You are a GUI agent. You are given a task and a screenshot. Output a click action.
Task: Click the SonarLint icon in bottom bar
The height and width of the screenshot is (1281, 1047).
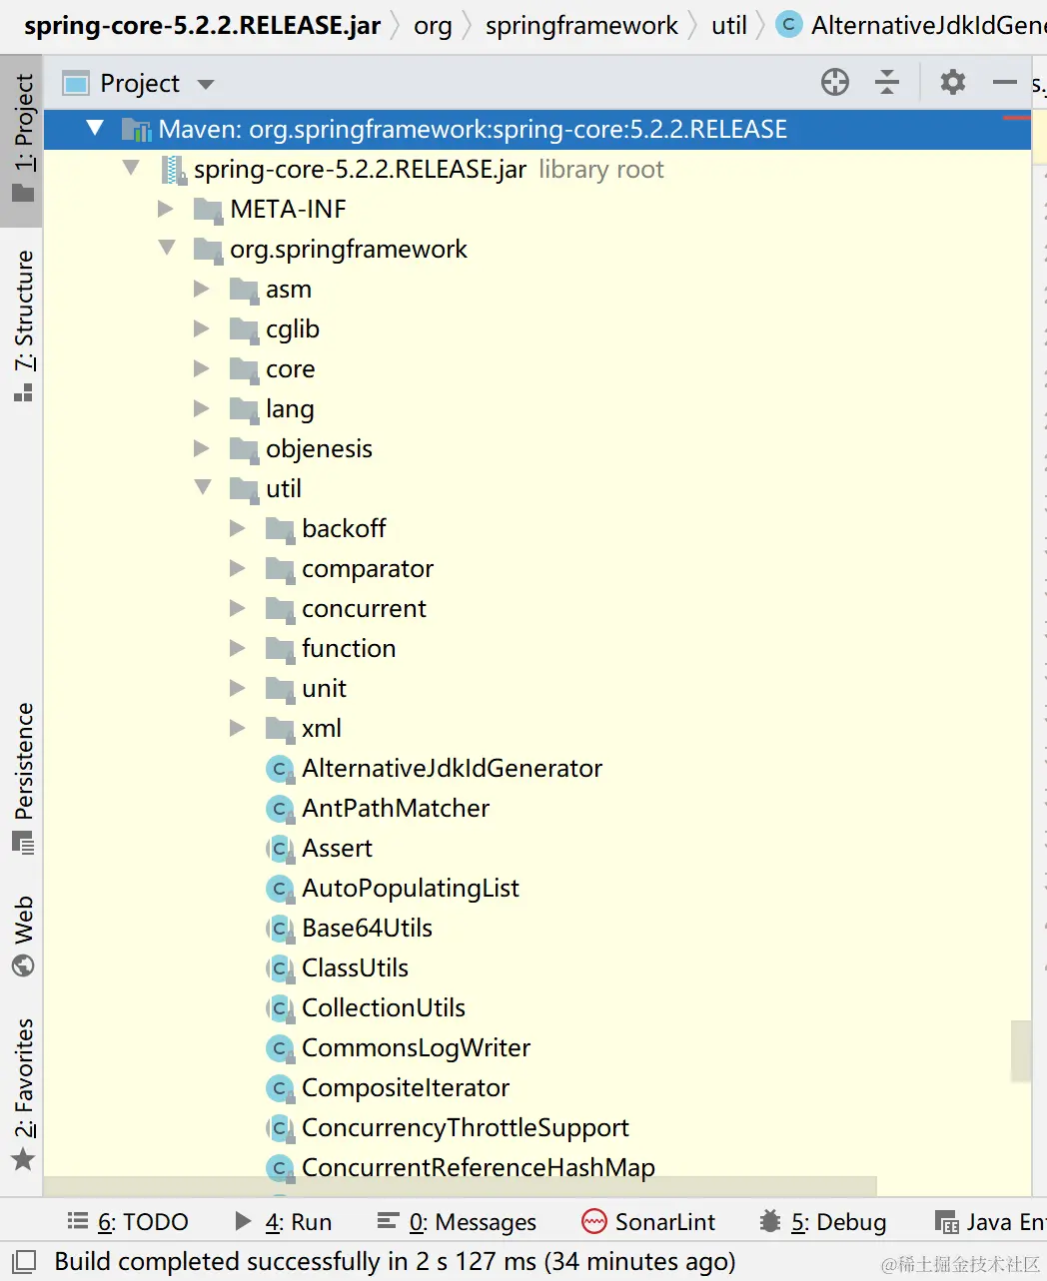594,1221
